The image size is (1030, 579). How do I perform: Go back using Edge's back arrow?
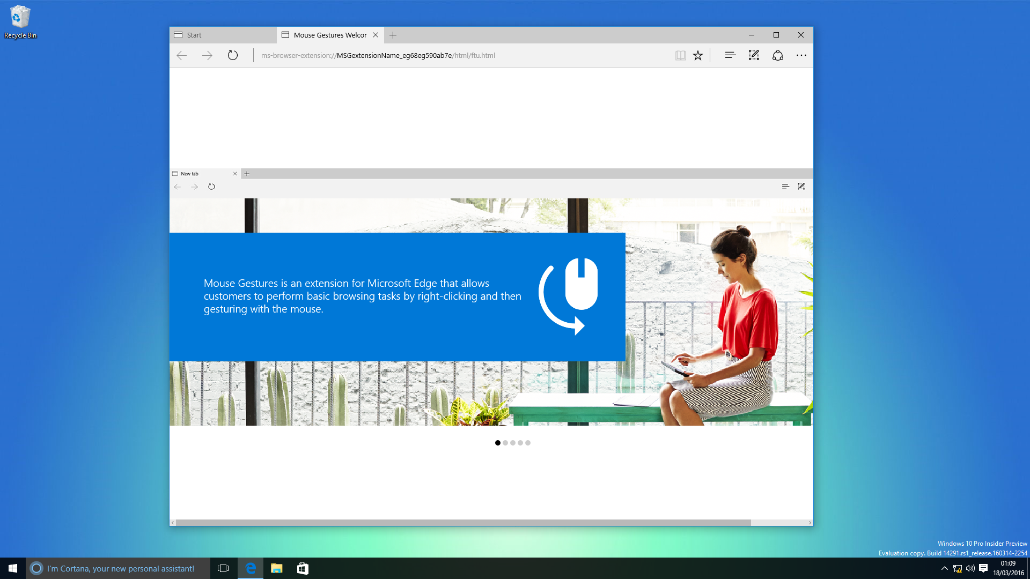(x=182, y=55)
